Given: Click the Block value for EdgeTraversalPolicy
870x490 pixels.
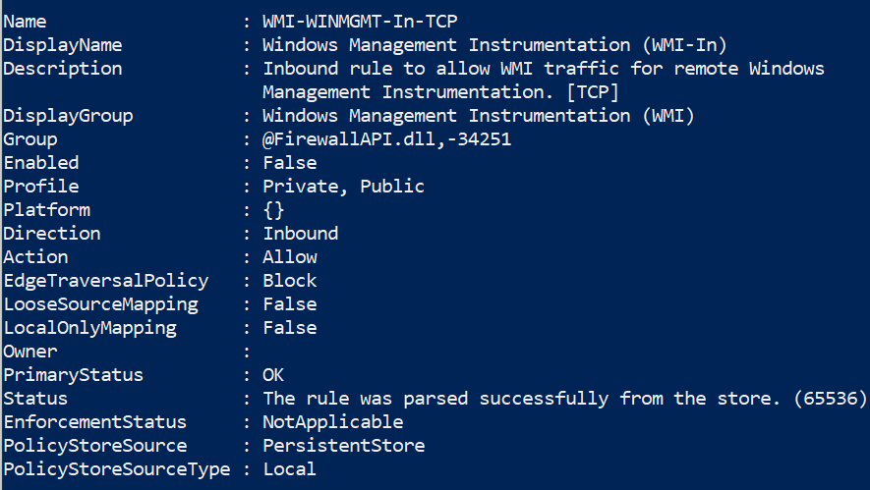Looking at the screenshot, I should 290,280.
